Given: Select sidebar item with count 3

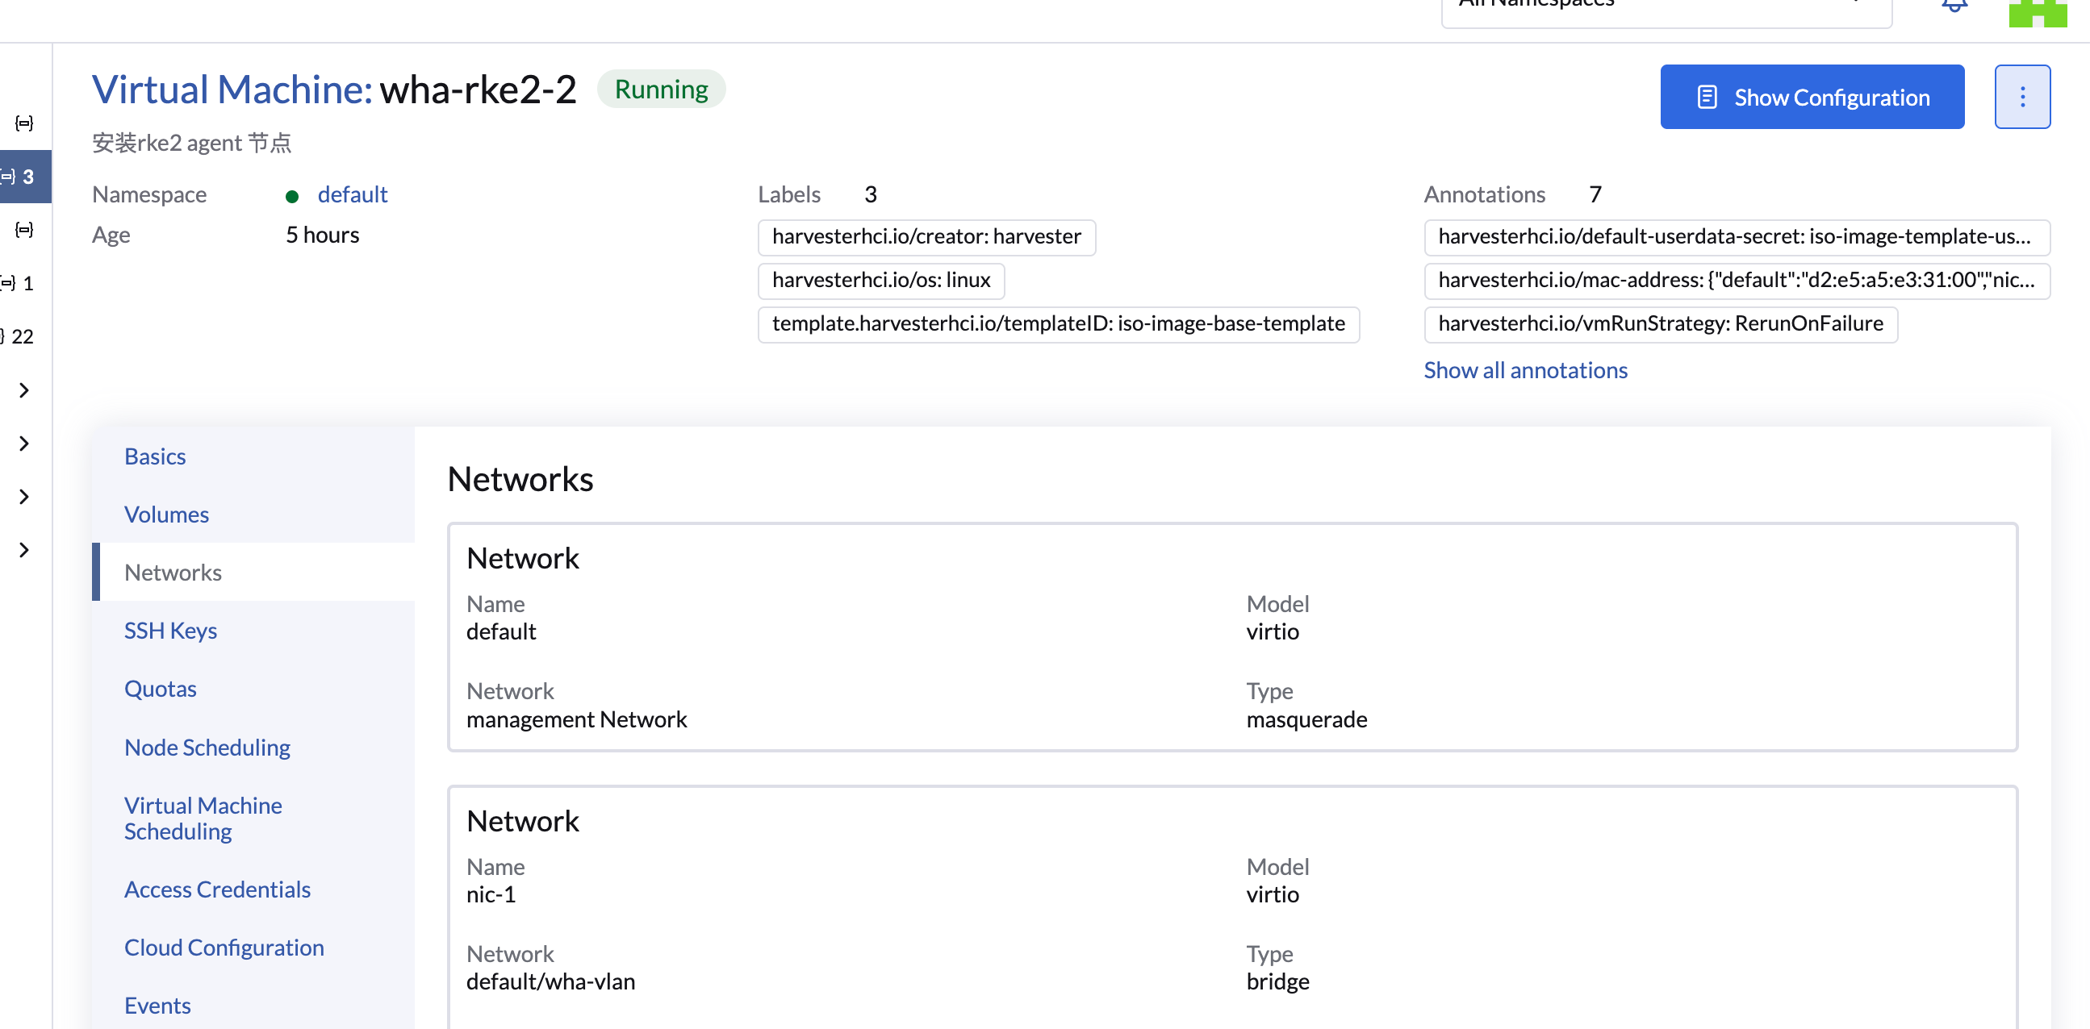Looking at the screenshot, I should (24, 176).
